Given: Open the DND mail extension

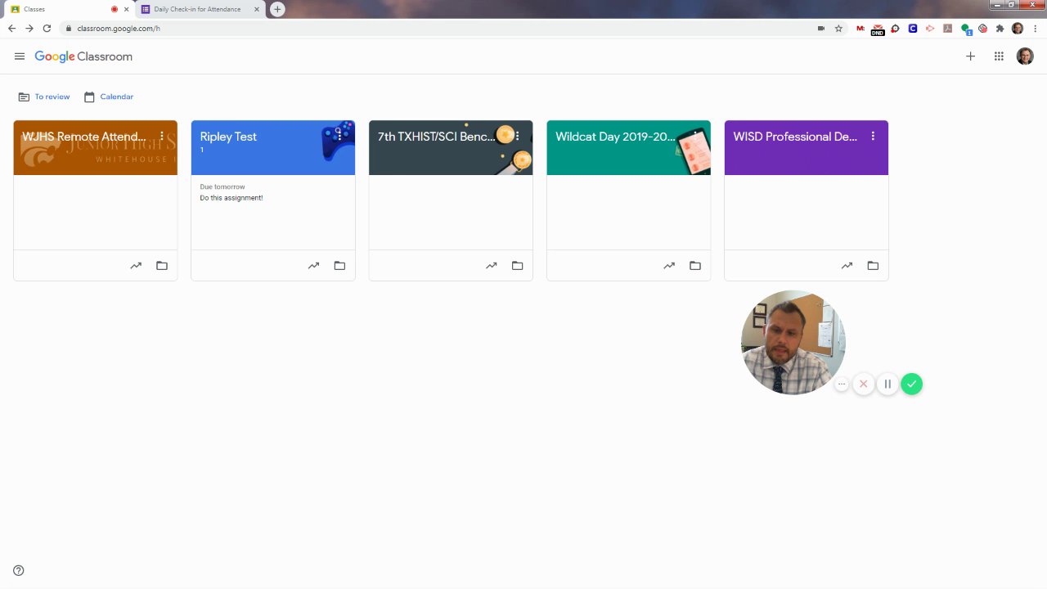Looking at the screenshot, I should (x=878, y=29).
